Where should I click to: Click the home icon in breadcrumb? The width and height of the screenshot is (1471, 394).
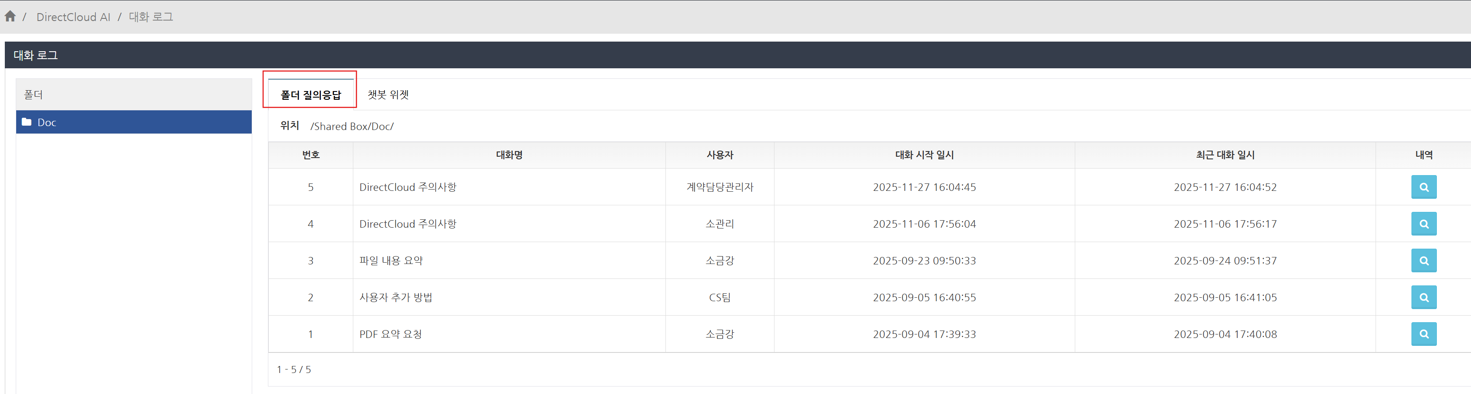[10, 17]
